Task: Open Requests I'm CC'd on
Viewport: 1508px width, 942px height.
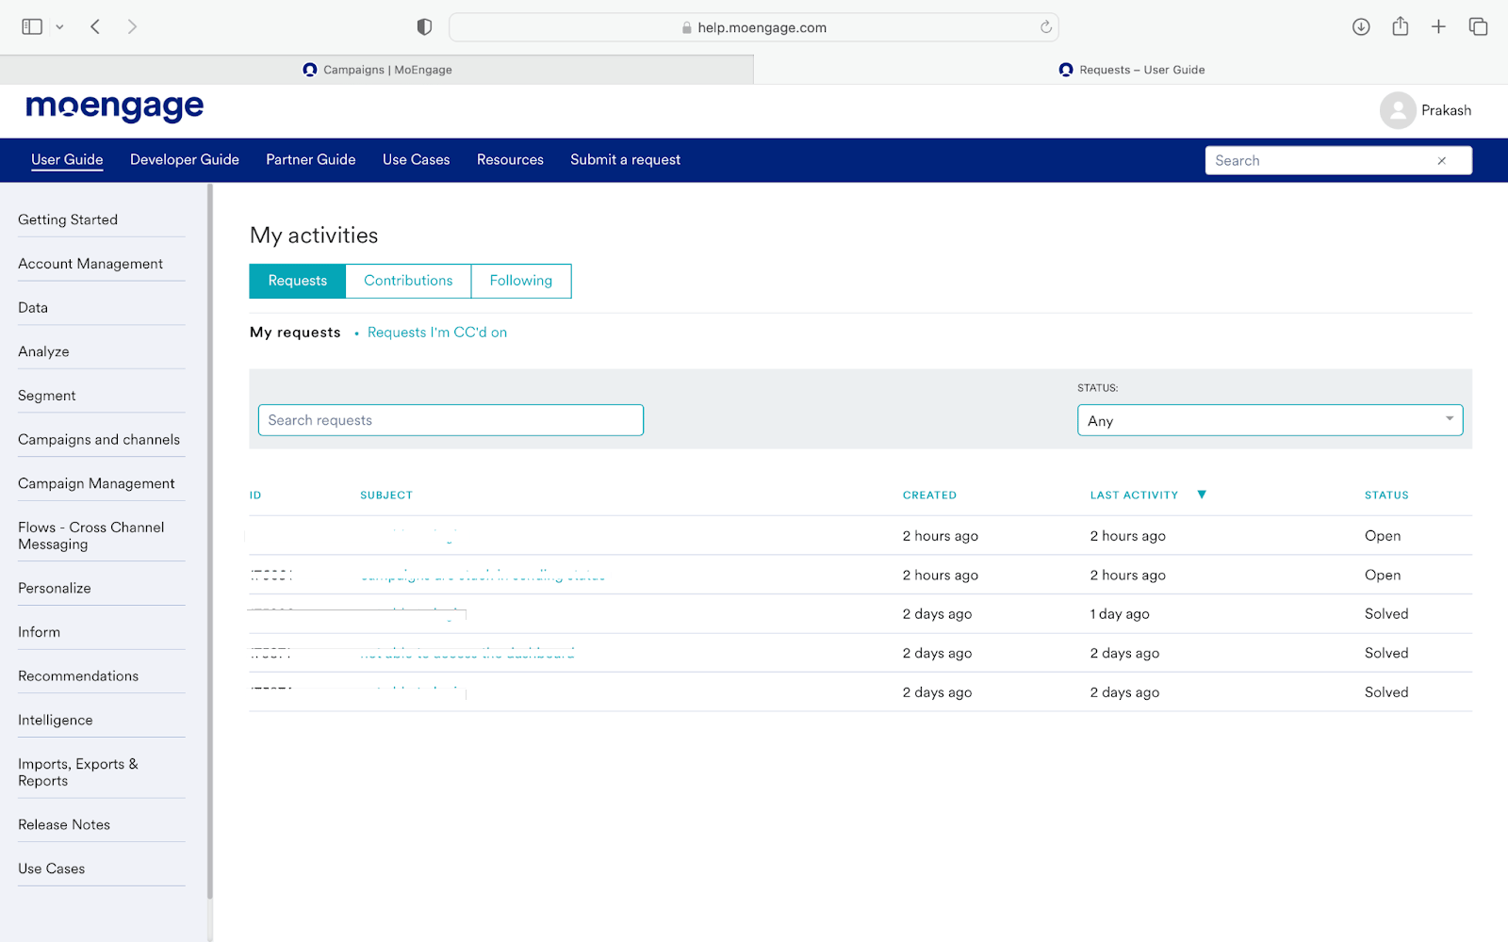Action: [x=437, y=333]
